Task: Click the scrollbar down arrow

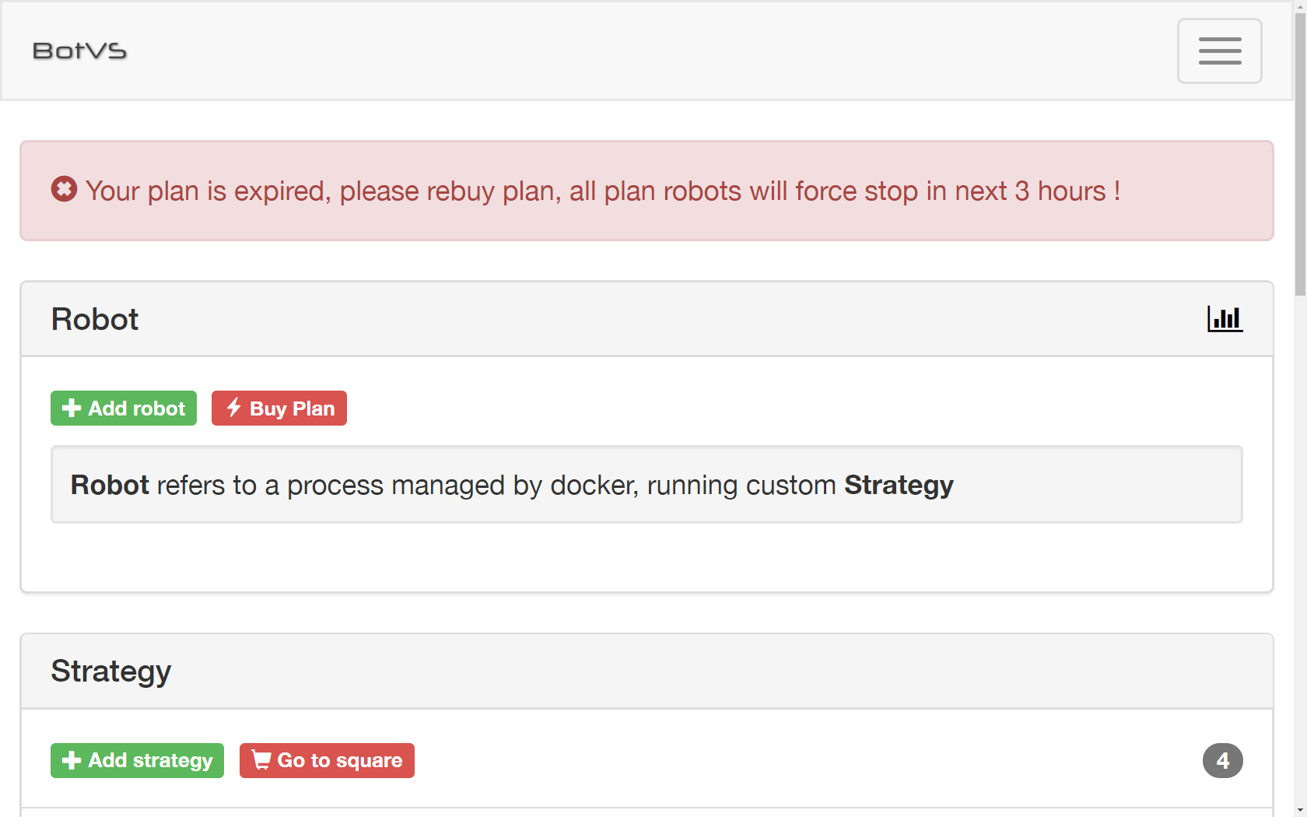Action: click(x=1300, y=810)
